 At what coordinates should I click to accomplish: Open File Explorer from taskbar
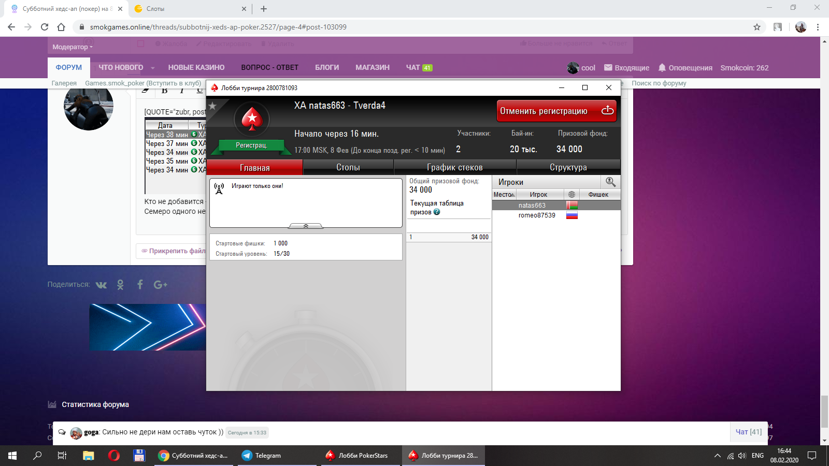pos(89,456)
